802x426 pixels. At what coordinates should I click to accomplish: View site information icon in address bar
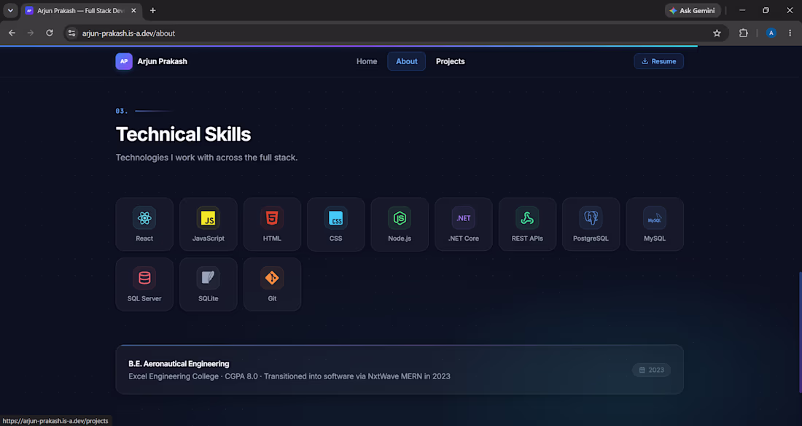click(x=71, y=34)
